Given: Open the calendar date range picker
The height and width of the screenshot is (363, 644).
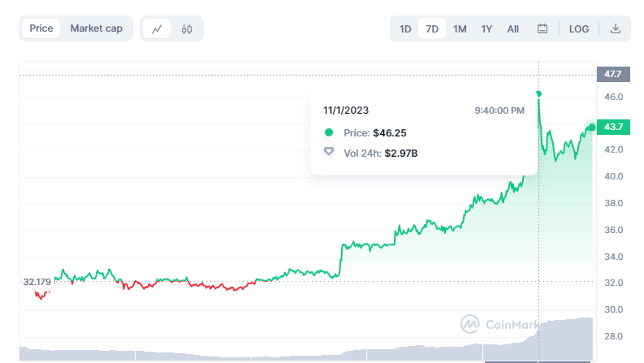Looking at the screenshot, I should 542,28.
